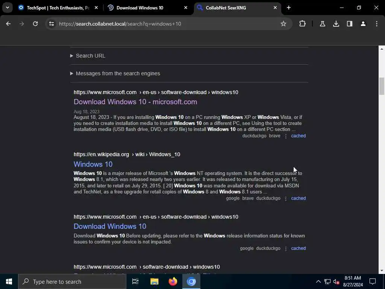Viewport: 385px width, 289px height.
Task: Open Chrome Labs flask icon
Action: tap(323, 24)
